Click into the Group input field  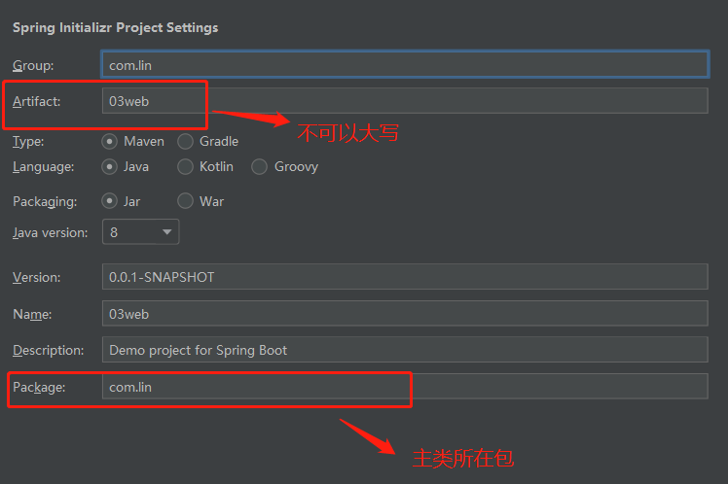[x=405, y=64]
